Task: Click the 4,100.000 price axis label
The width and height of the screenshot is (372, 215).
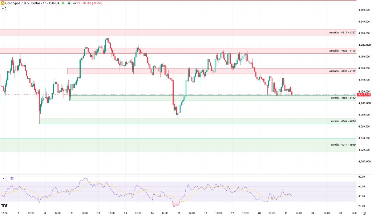Action: 364,103
